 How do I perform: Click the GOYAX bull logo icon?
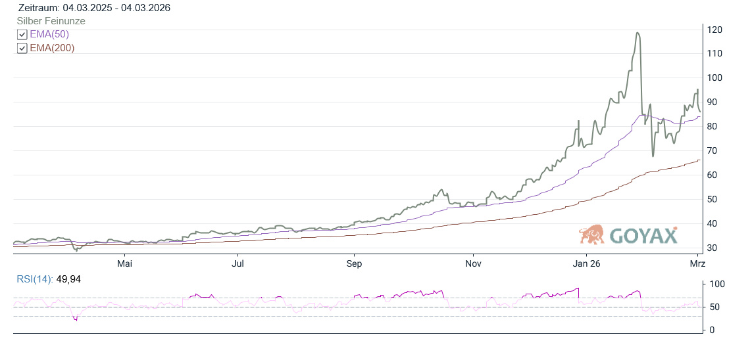(x=592, y=235)
